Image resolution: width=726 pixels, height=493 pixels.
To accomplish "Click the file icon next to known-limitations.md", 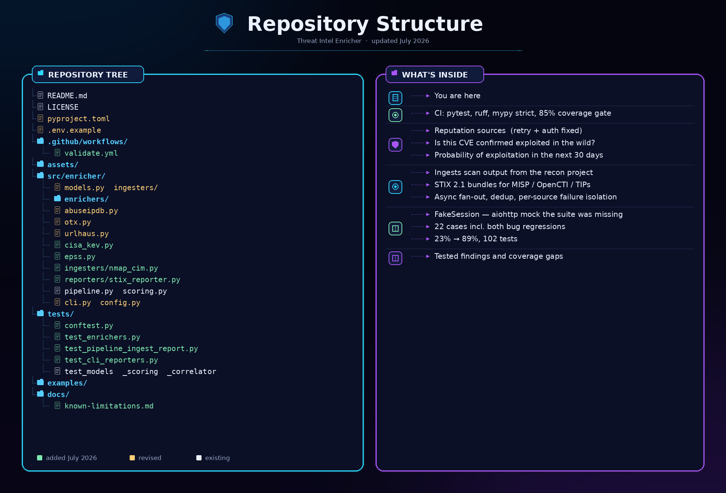I will tap(57, 406).
